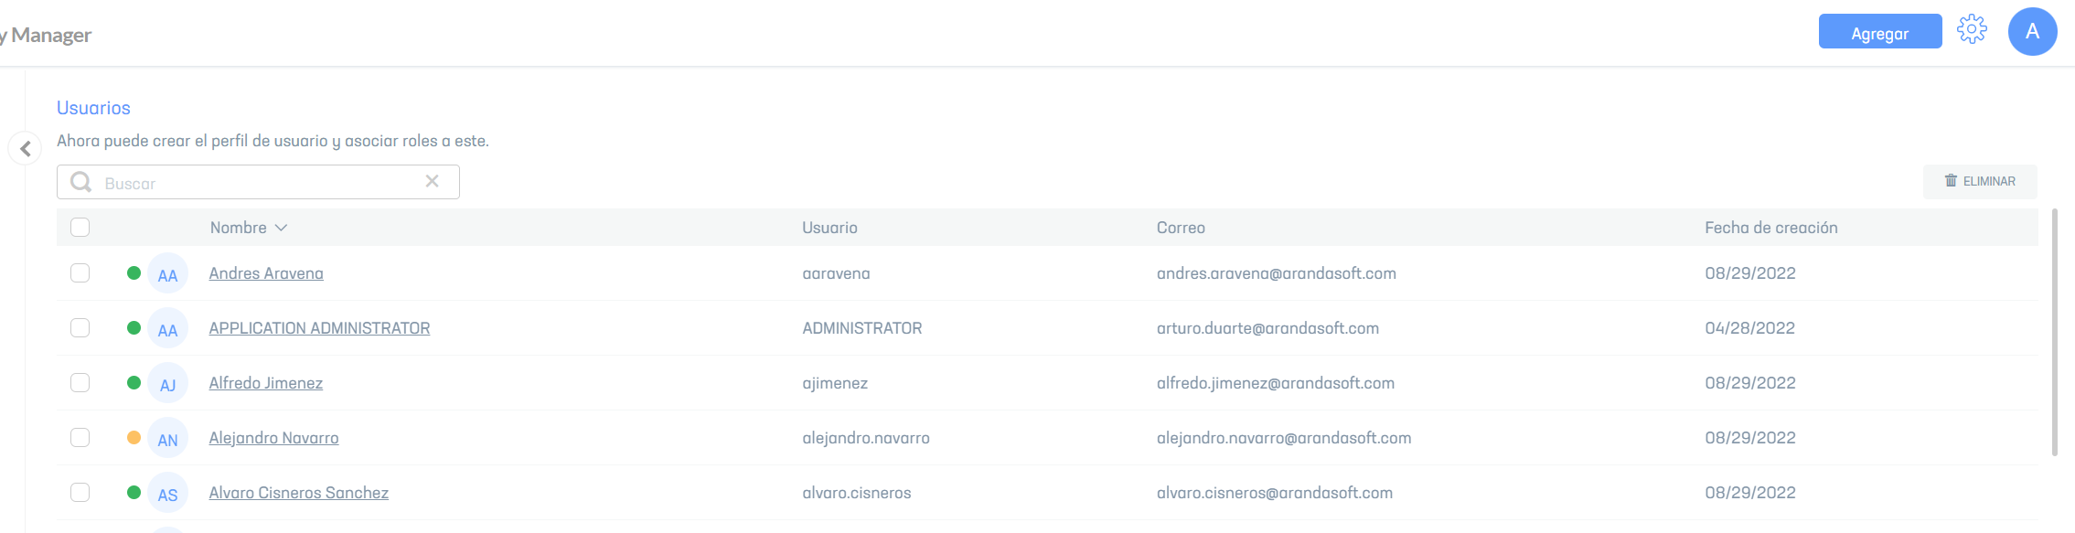Image resolution: width=2075 pixels, height=533 pixels.
Task: Check the Andres Aravena row checkbox
Action: coord(80,272)
